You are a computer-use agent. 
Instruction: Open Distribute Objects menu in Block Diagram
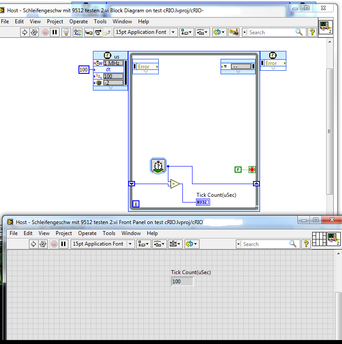[x=203, y=33]
